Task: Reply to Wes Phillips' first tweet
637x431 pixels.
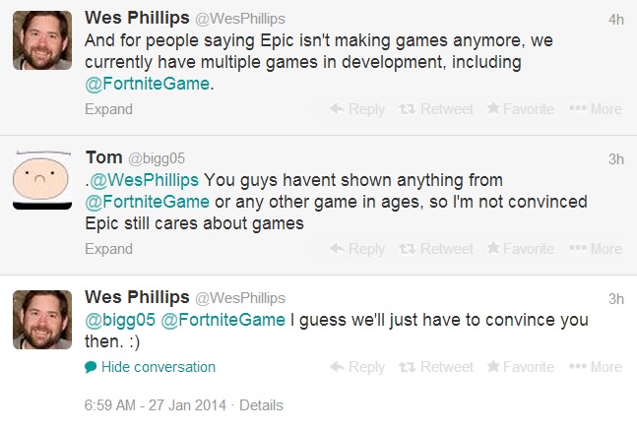Action: tap(357, 109)
